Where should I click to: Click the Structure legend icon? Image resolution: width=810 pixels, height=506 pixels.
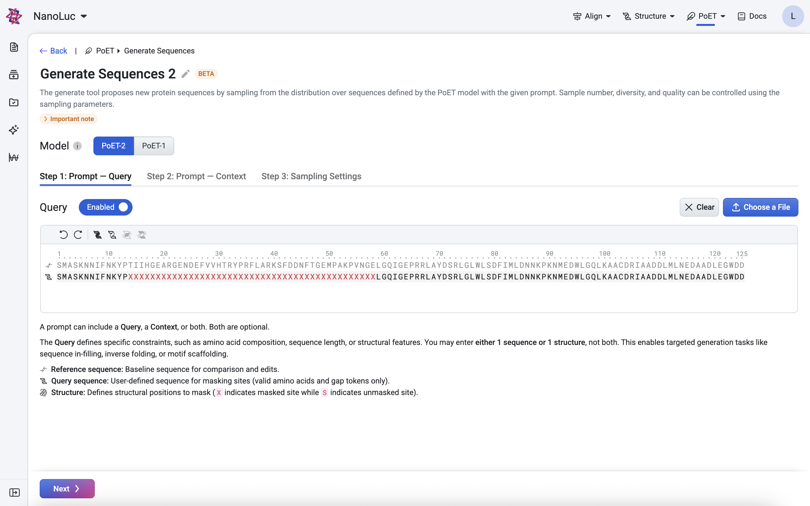pos(43,393)
